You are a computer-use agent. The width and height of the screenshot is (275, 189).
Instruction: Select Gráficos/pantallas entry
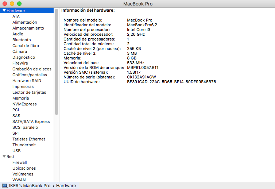pyautogui.click(x=30, y=75)
